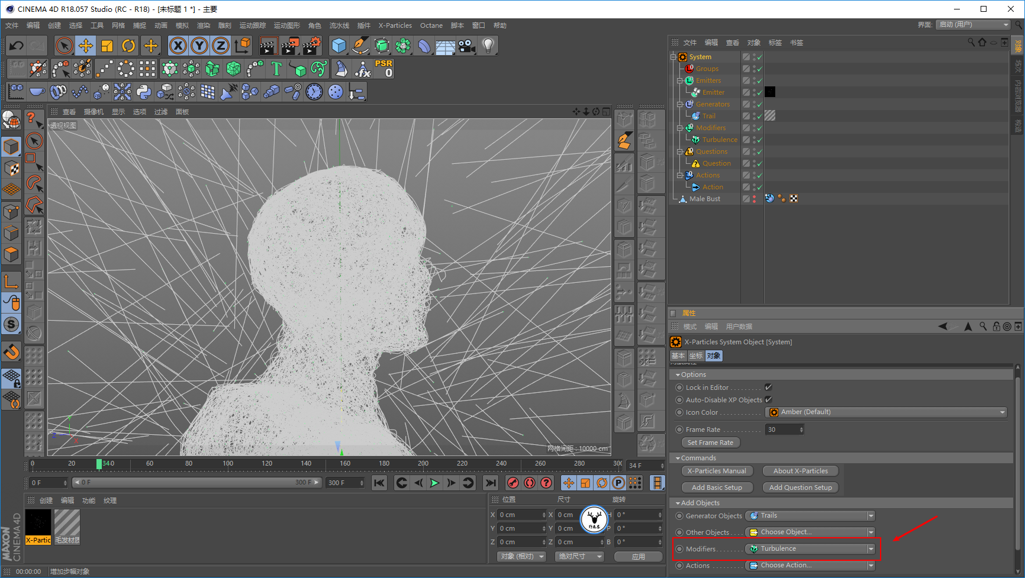Toggle the green enable check for Turbulence
Screen dimensions: 1025x578
click(760, 140)
